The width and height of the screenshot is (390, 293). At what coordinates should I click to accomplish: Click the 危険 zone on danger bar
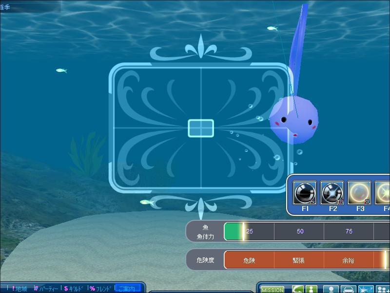click(x=249, y=260)
